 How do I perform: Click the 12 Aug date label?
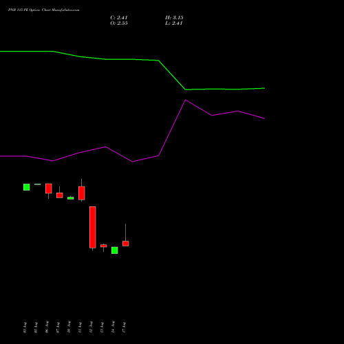point(91,327)
